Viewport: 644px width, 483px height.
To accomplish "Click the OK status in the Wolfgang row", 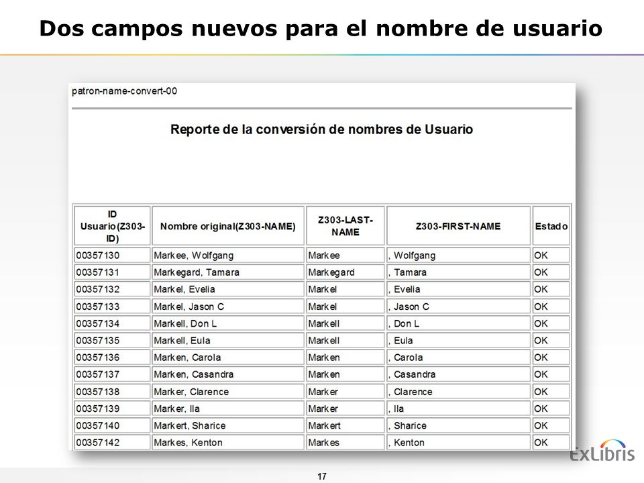I will click(551, 255).
